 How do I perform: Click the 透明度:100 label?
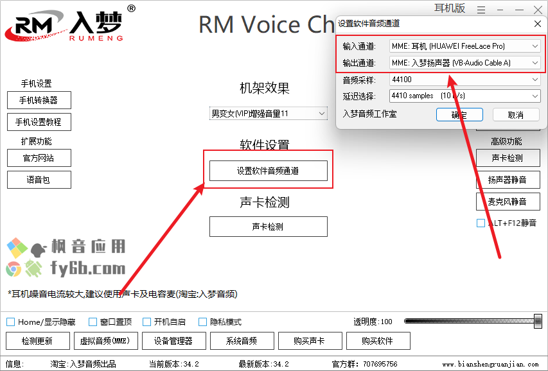[373, 322]
